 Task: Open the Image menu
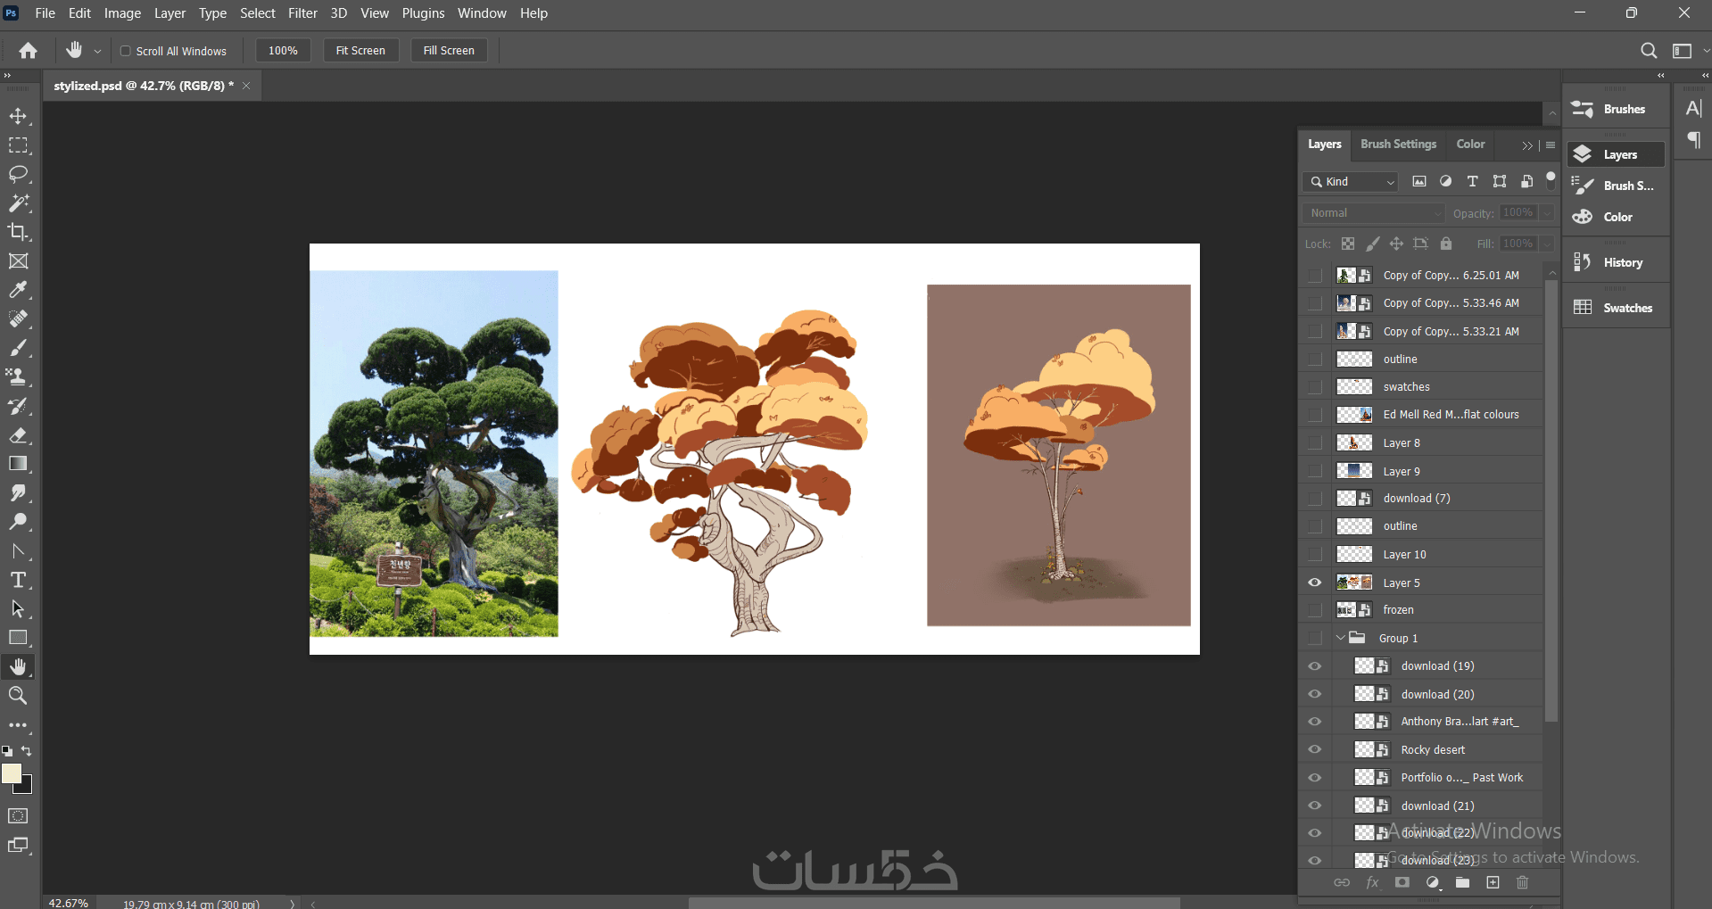click(122, 13)
